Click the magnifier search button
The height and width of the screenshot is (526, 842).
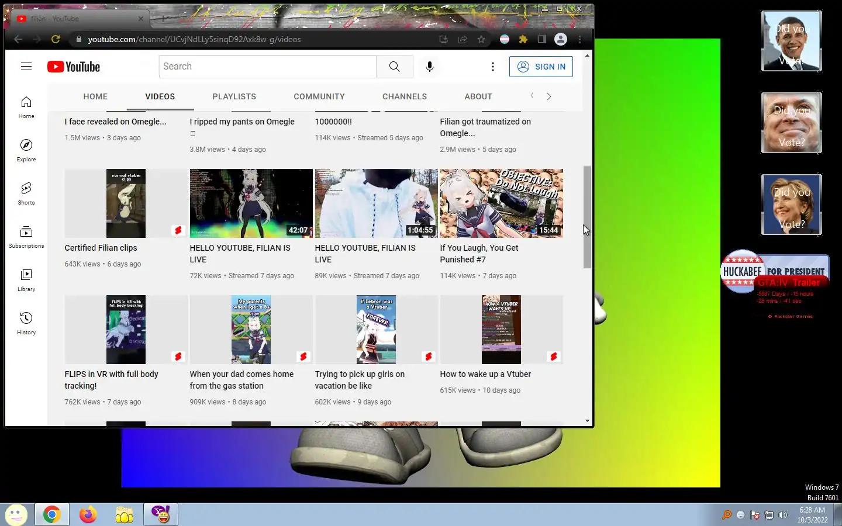point(395,67)
